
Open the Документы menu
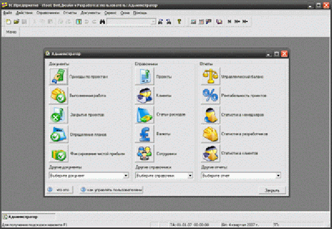[90, 13]
